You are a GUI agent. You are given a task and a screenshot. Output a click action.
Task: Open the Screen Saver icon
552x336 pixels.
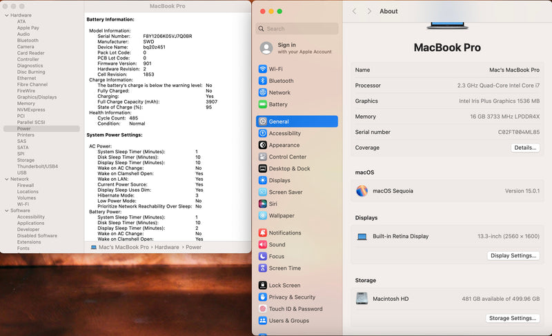tap(263, 192)
